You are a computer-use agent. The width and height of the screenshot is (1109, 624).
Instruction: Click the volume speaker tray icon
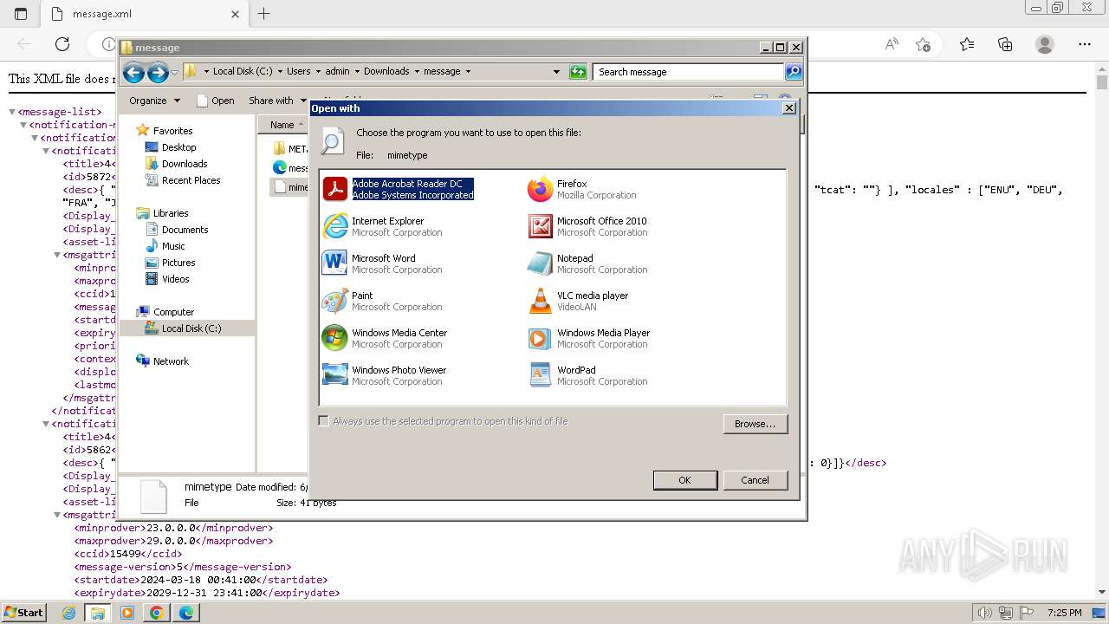(x=983, y=613)
